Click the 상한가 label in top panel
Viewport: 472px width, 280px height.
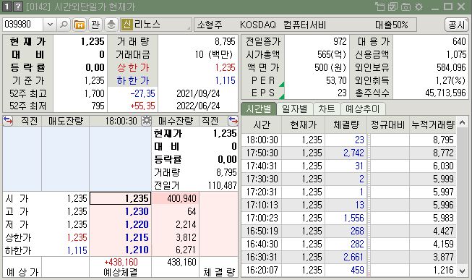pyautogui.click(x=133, y=67)
